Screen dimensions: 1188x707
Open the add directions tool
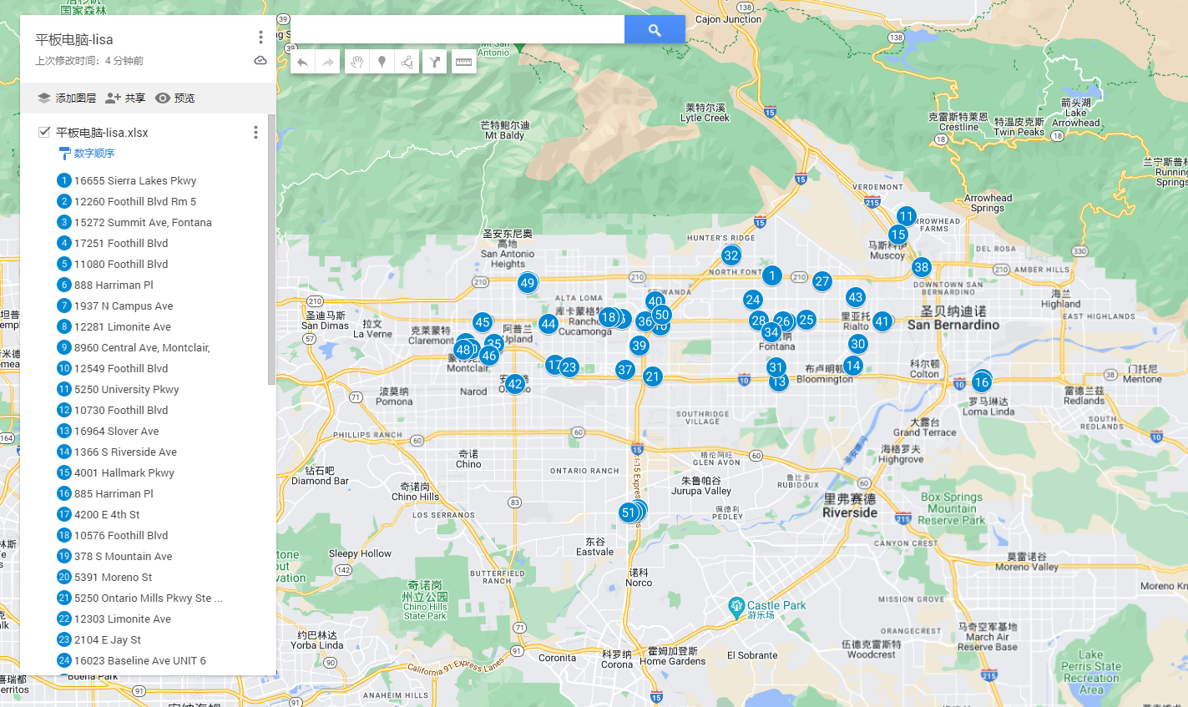click(x=435, y=62)
